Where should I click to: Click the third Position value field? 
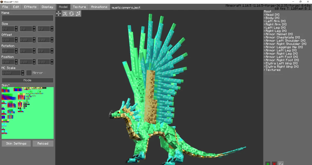(44, 62)
